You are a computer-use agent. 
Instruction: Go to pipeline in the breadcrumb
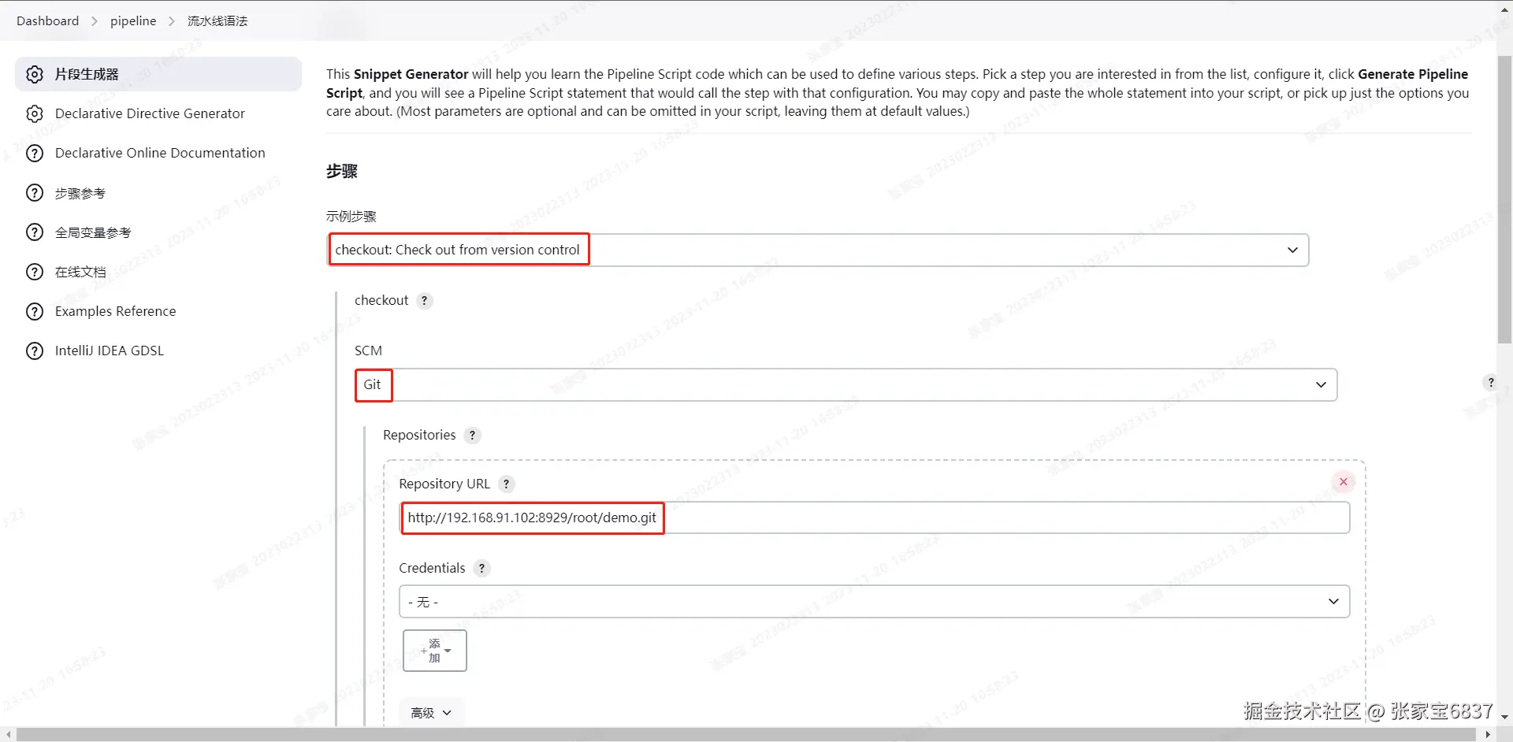coord(133,20)
